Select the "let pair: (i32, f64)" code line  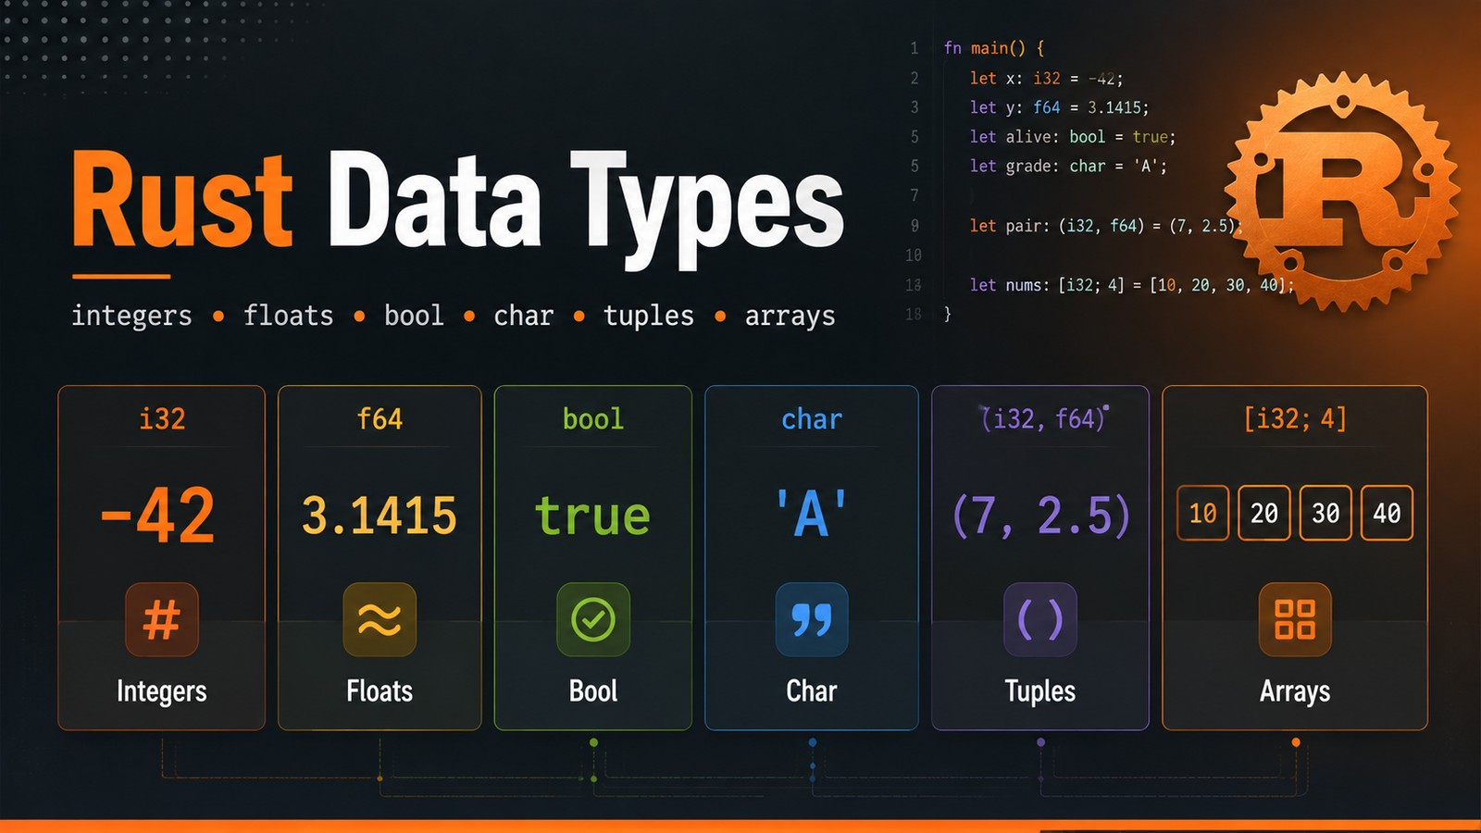[x=1106, y=226]
